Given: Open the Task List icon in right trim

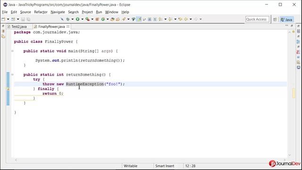Looking at the screenshot, I should 298,31.
